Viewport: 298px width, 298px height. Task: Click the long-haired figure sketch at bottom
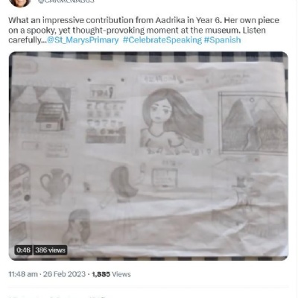point(76,226)
